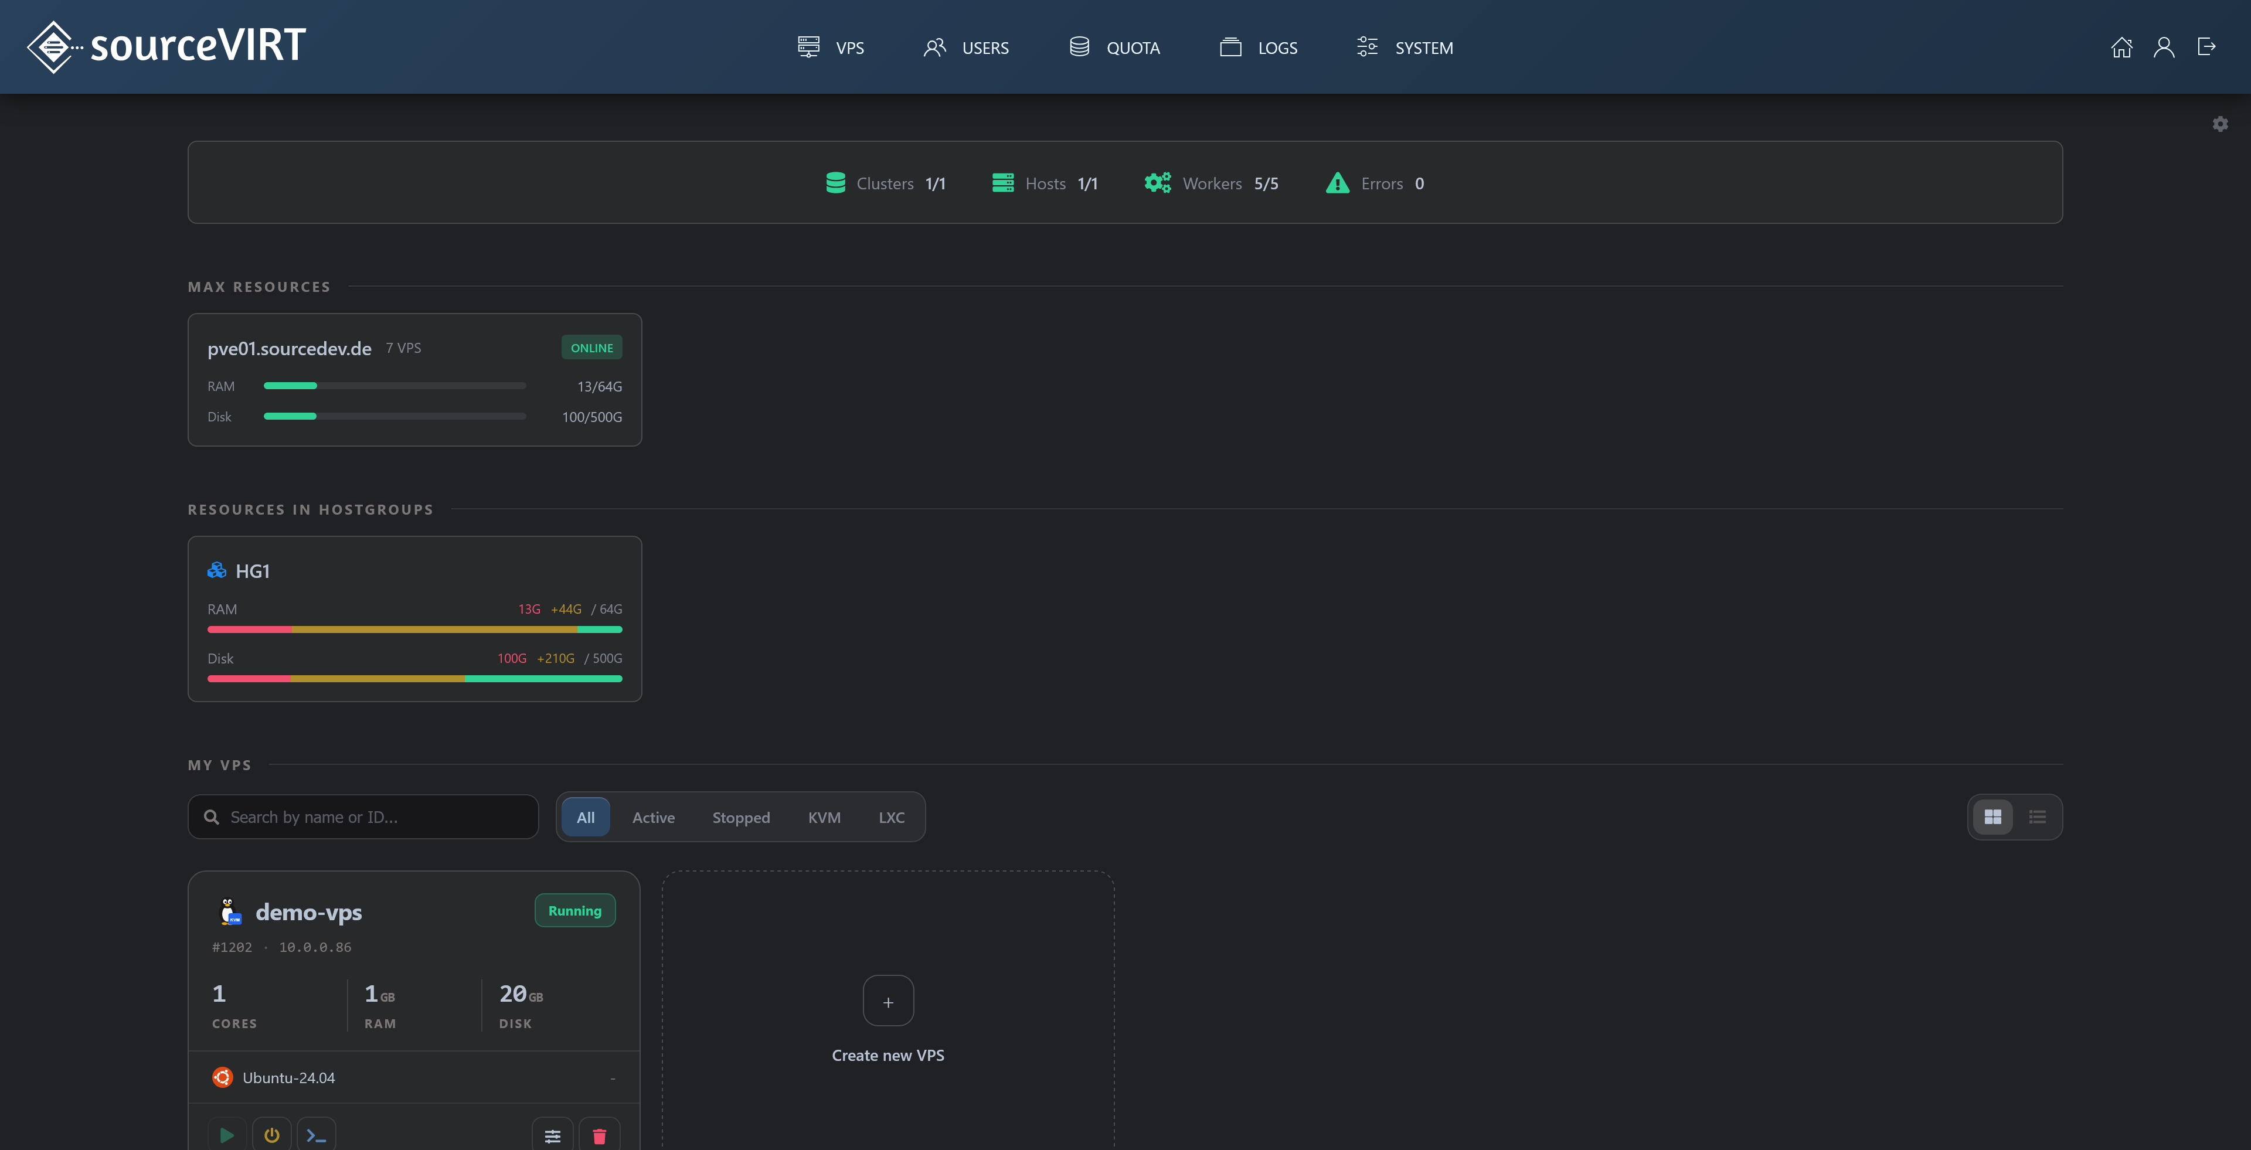Click the ONLINE status badge
Image resolution: width=2251 pixels, height=1150 pixels.
point(591,348)
